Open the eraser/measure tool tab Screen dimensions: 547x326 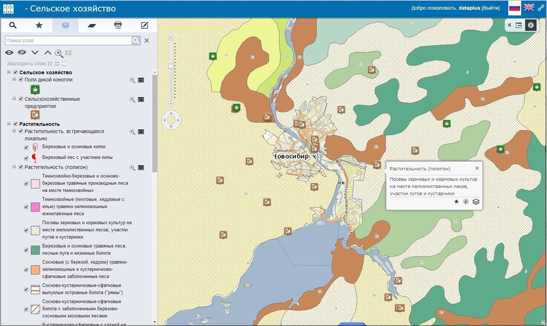[92, 25]
